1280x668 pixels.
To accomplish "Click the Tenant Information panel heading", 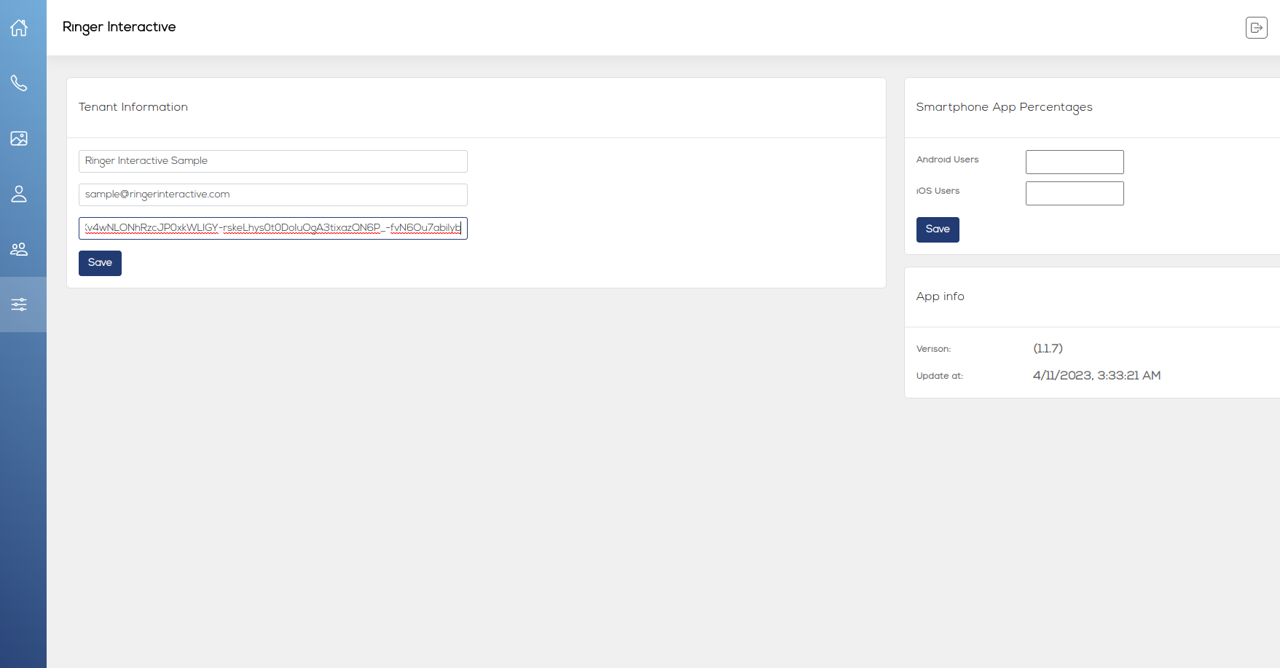I will [x=133, y=107].
